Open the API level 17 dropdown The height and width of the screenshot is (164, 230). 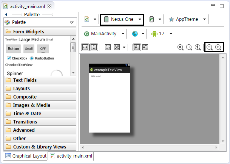171,34
